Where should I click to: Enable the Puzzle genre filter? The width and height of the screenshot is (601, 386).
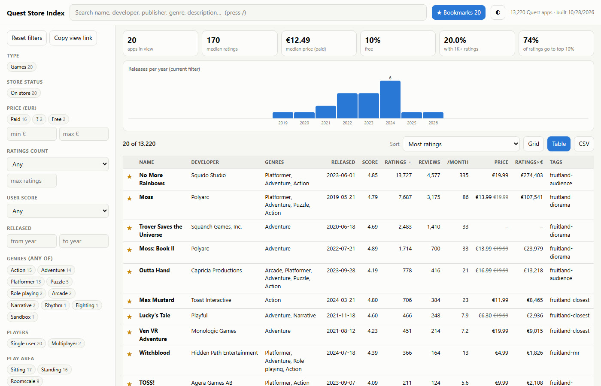click(x=59, y=282)
